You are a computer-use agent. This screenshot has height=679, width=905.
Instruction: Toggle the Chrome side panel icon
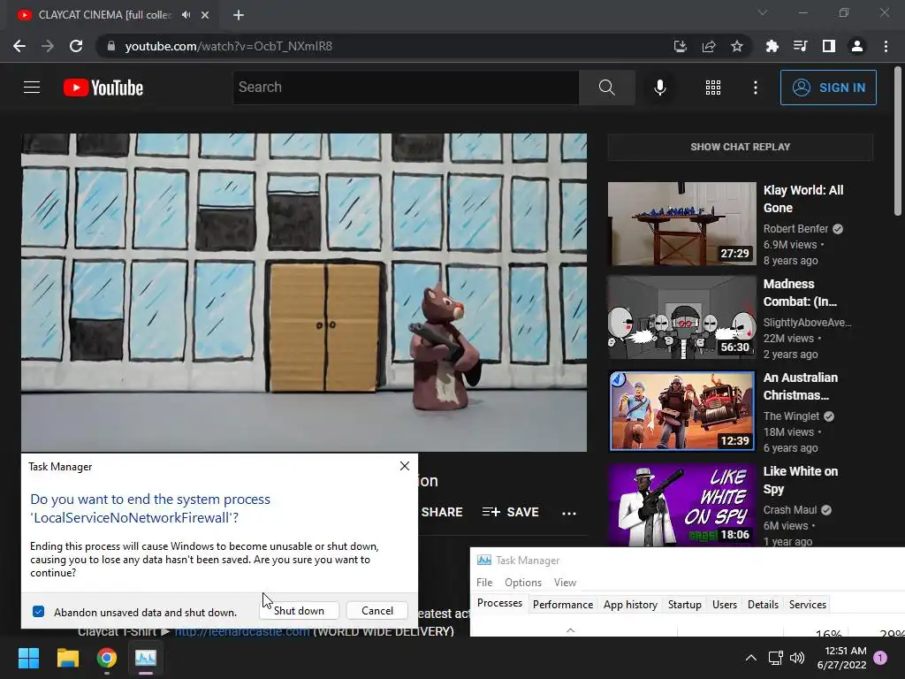coord(828,46)
